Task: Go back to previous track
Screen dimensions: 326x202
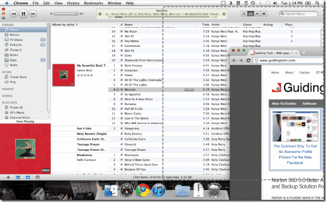Action: [x=14, y=14]
